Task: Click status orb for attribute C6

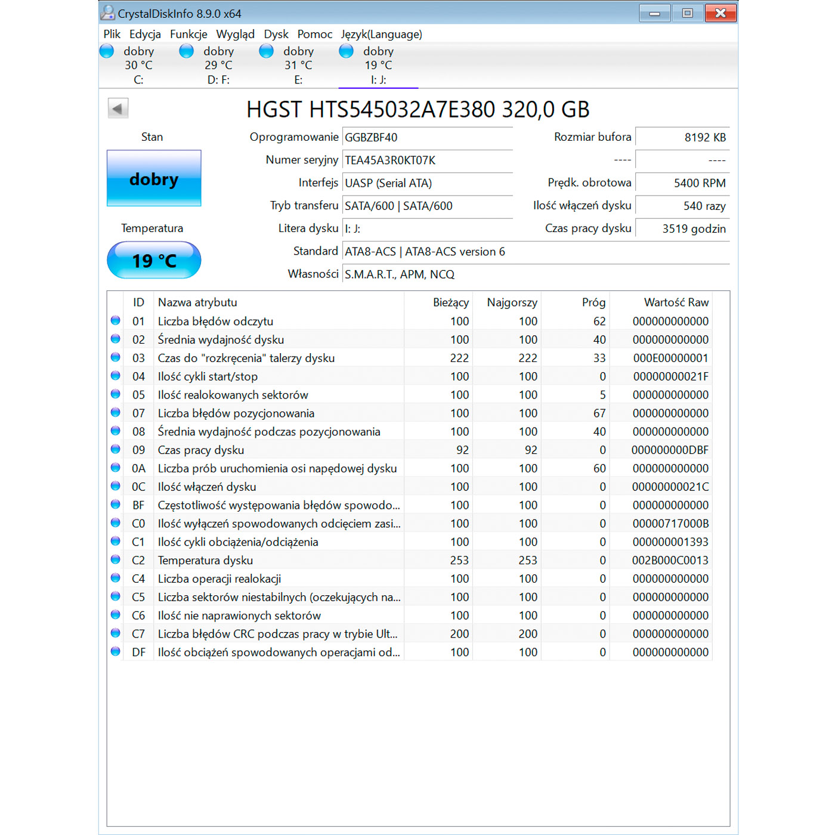Action: click(116, 614)
